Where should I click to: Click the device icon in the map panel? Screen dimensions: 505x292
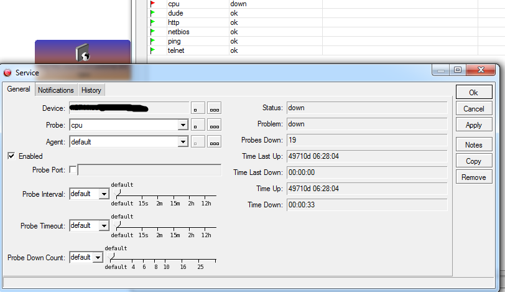click(x=83, y=52)
